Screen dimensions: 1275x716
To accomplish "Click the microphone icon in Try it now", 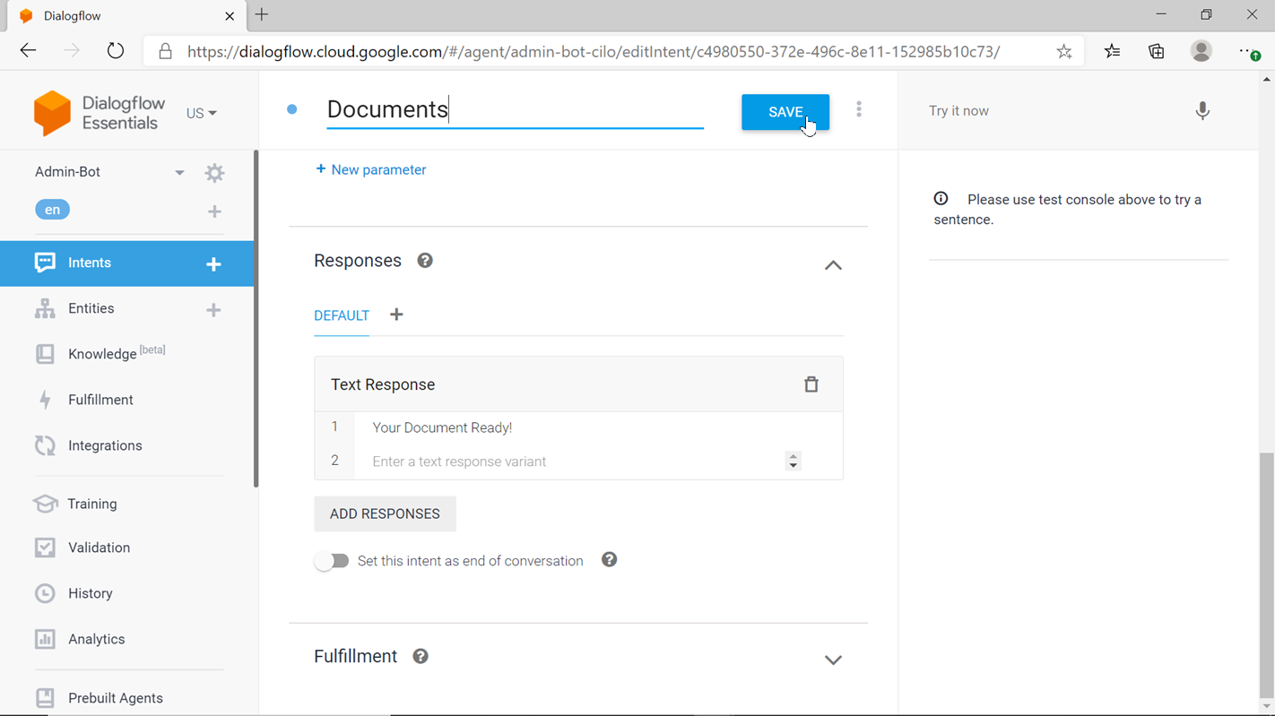I will click(x=1202, y=111).
